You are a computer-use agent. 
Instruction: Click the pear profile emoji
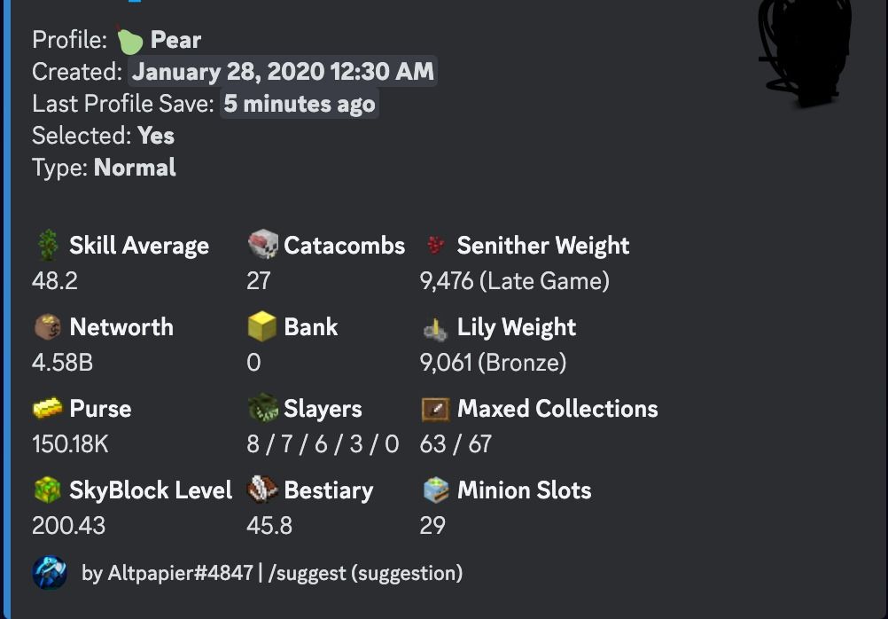point(129,40)
